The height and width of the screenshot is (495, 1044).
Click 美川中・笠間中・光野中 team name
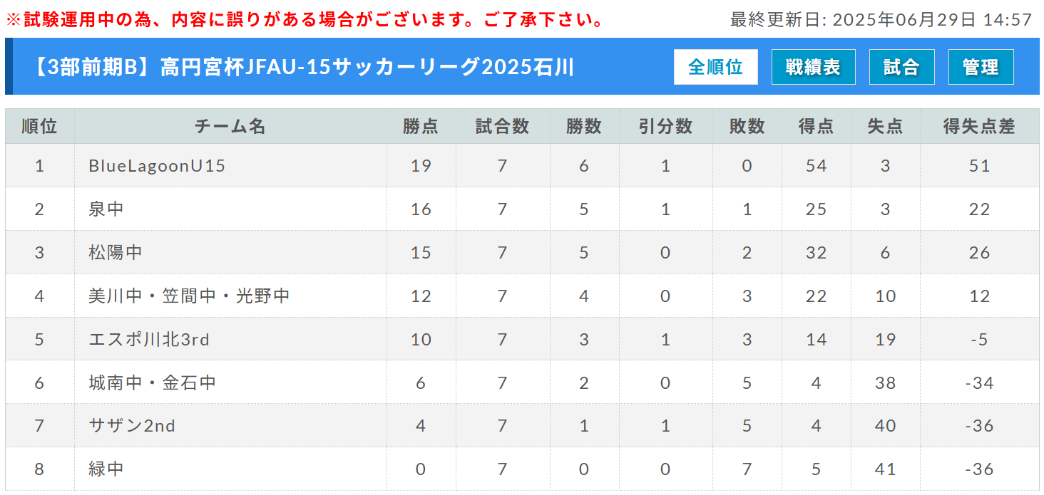(189, 296)
